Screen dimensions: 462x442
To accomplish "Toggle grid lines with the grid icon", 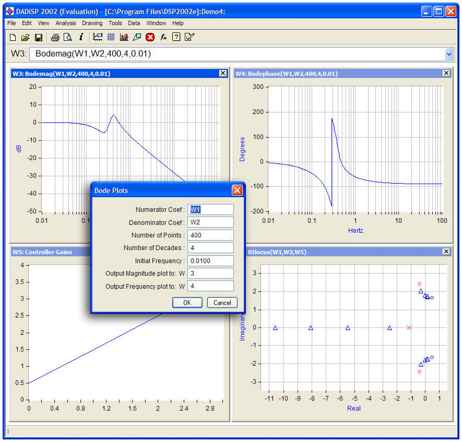I will [111, 37].
